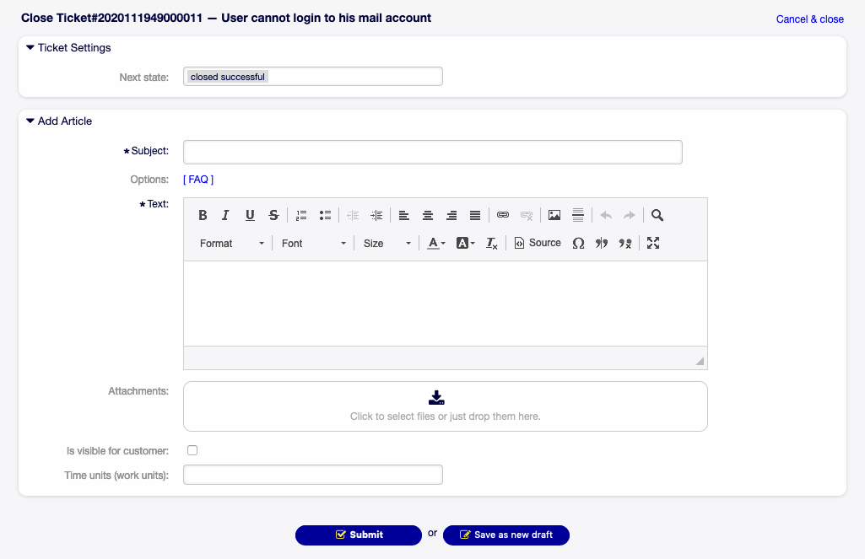The height and width of the screenshot is (559, 865).
Task: Open the editor search tool
Action: (657, 215)
